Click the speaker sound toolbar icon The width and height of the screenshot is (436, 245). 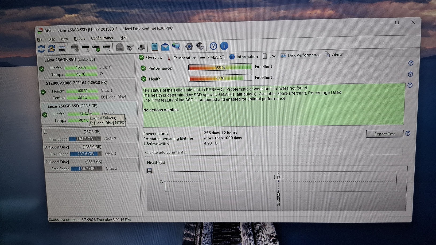200,46
